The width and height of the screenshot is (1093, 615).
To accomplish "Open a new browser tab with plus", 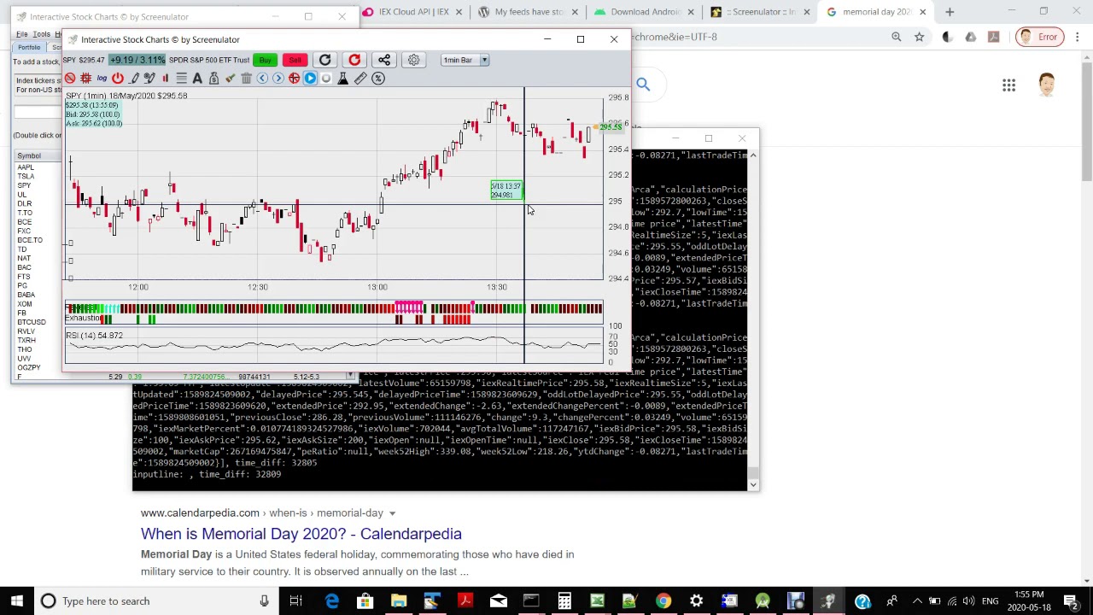I will 950,12.
